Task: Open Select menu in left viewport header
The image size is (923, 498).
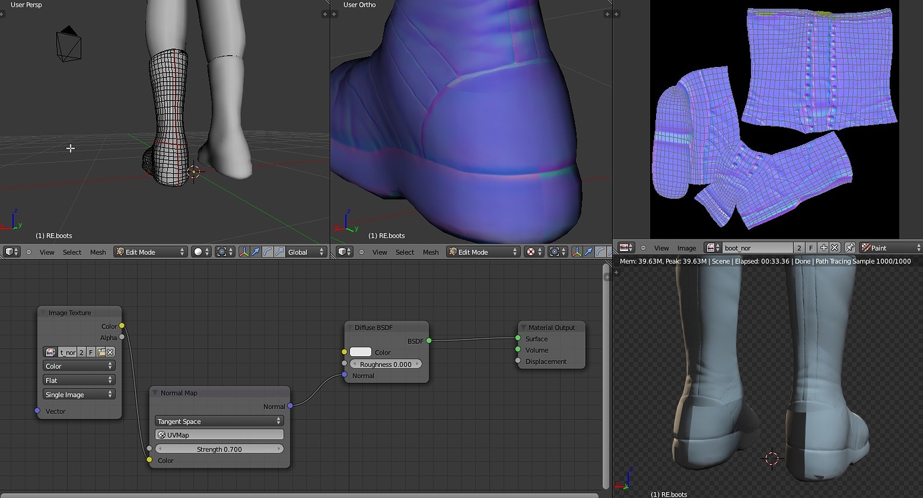Action: (72, 252)
